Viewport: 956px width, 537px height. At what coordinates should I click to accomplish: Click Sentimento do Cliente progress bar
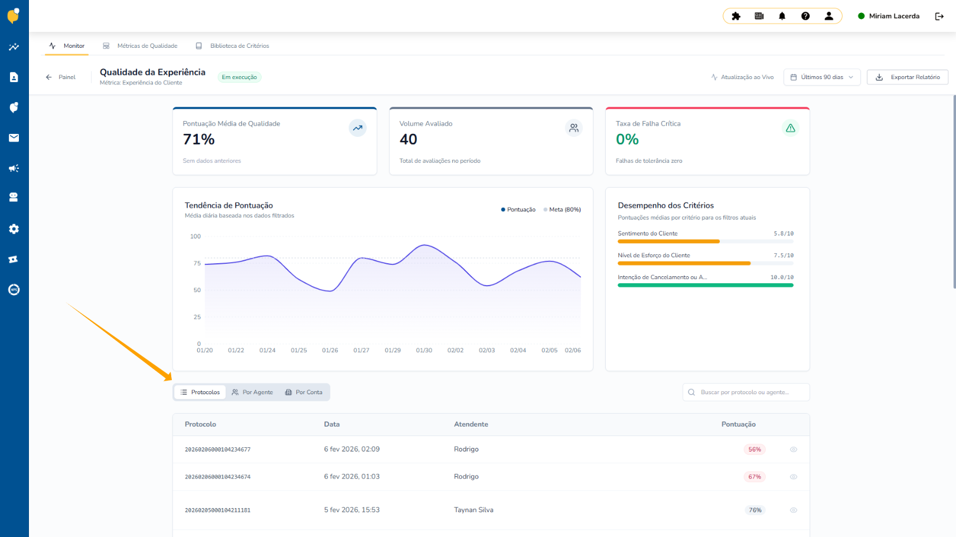click(x=706, y=241)
